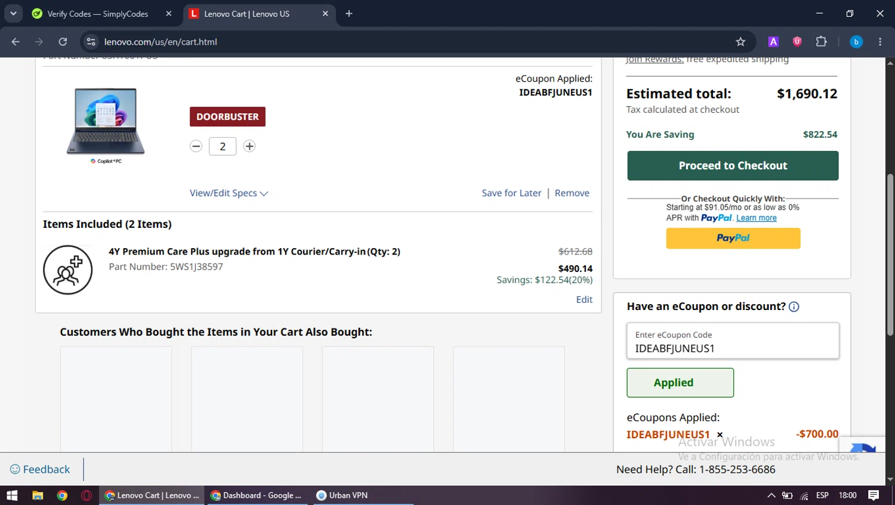Open Chrome three-dot menu

coord(880,42)
